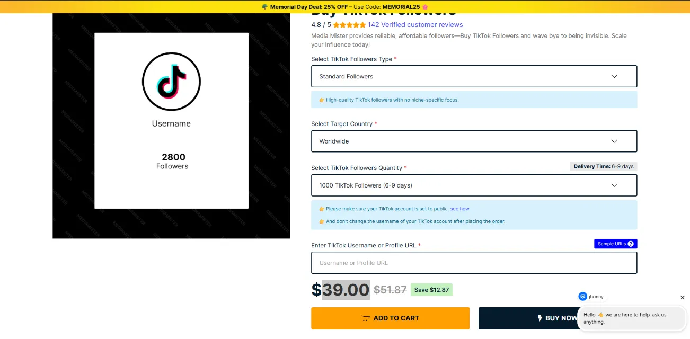Click the don't change username notice
Screen dimensions: 690x339
coord(415,221)
